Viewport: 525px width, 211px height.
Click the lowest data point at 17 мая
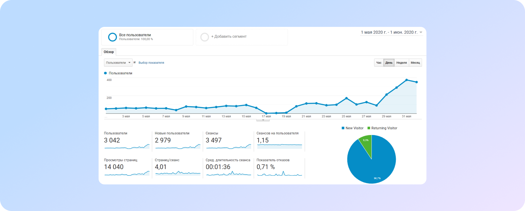(266, 113)
